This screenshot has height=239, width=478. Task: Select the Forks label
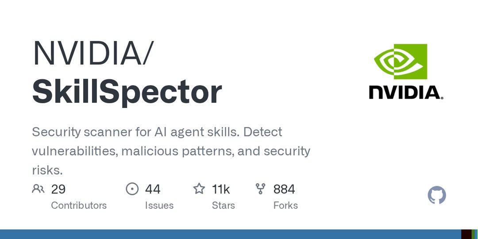pyautogui.click(x=285, y=205)
